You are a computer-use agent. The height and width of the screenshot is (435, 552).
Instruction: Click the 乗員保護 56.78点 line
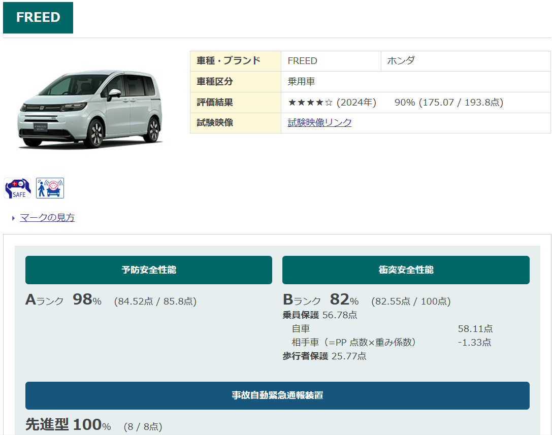point(319,315)
